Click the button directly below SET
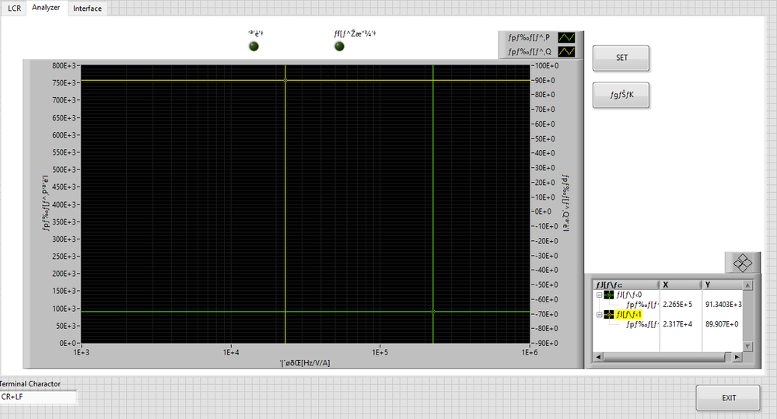The image size is (777, 419). 621,95
